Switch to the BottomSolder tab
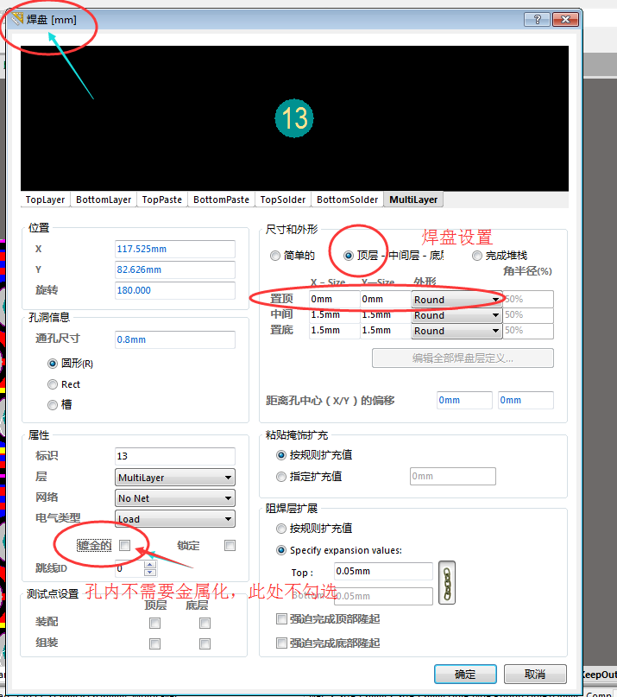 [347, 200]
